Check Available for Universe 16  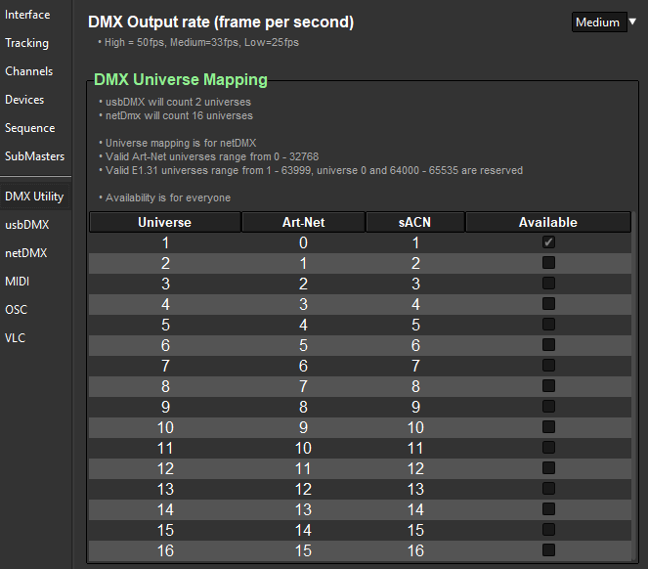coord(548,550)
